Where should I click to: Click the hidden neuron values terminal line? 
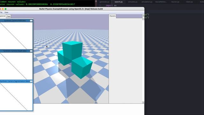[13, 2]
